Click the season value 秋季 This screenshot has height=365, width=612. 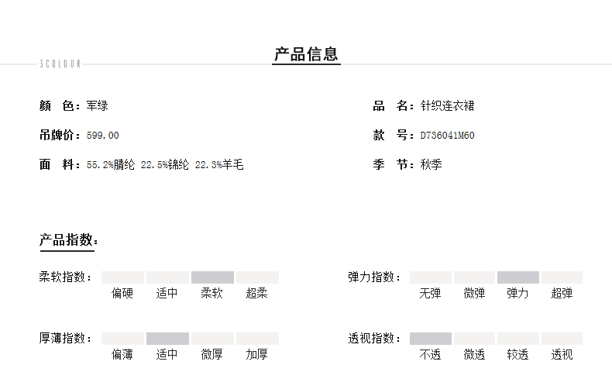(431, 164)
